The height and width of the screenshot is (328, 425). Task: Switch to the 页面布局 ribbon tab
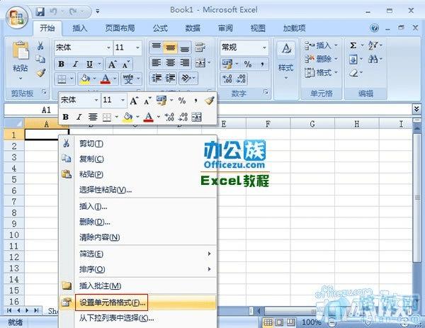pos(120,28)
